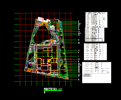
Task: Click the brown rectangle in the plan
Action: pyautogui.click(x=57, y=26)
